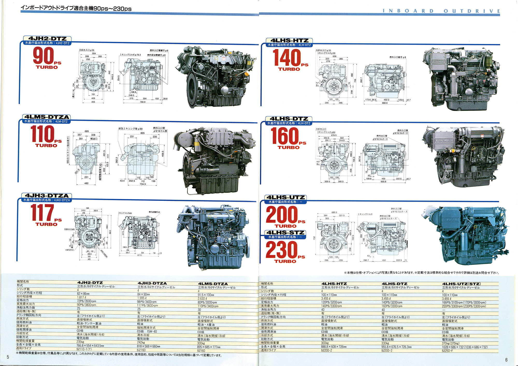518x366 pixels.
Task: Click the 4LMS-DTZA side-view dimension drawing
Action: click(142, 156)
